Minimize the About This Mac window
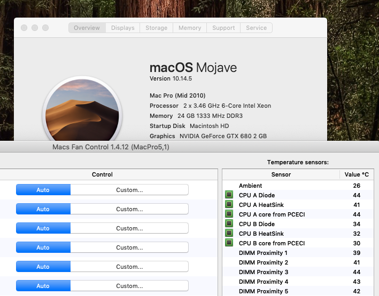Screen dimensions: 379x296 (x=35, y=28)
